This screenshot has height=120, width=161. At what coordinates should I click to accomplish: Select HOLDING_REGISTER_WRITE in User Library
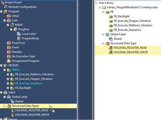point(131,52)
